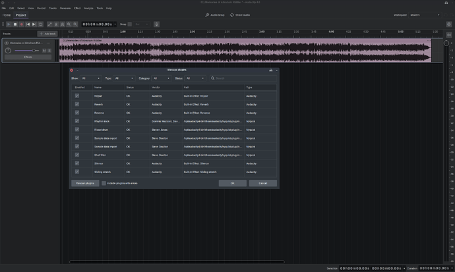Toggle the Snap checkbox
Image resolution: width=455 pixels, height=272 pixels.
[130, 24]
